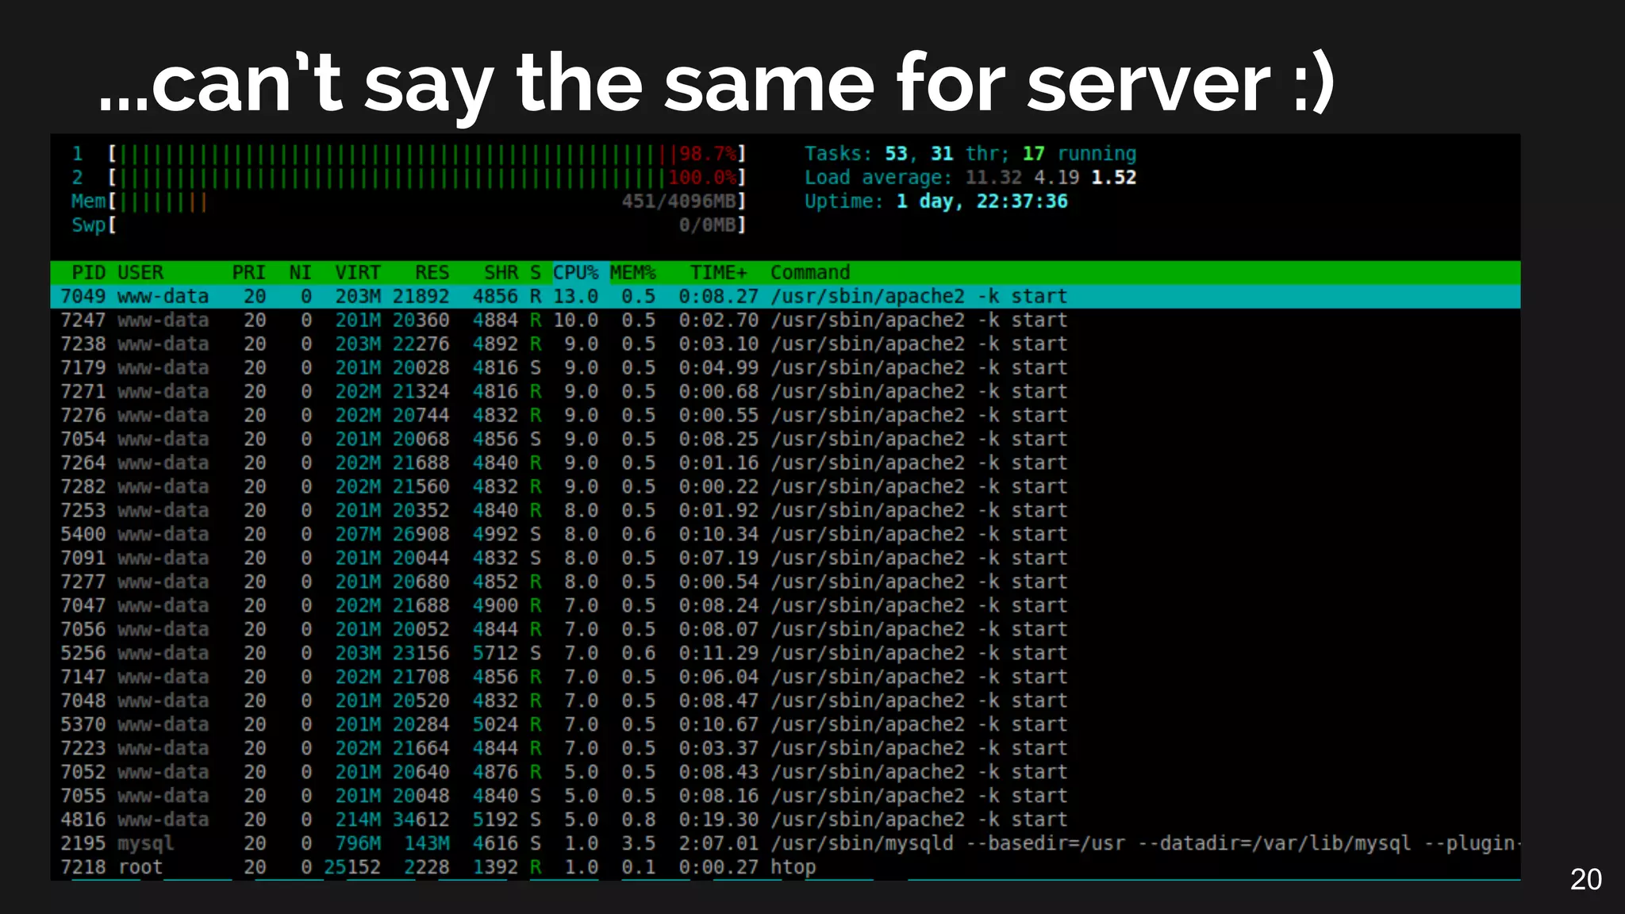1625x914 pixels.
Task: Select process row PID 7179
Action: coord(786,368)
